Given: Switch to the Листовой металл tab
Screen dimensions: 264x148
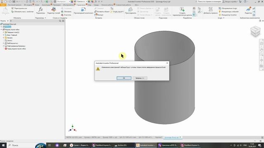Looking at the screenshot, I should [x=14, y=5].
